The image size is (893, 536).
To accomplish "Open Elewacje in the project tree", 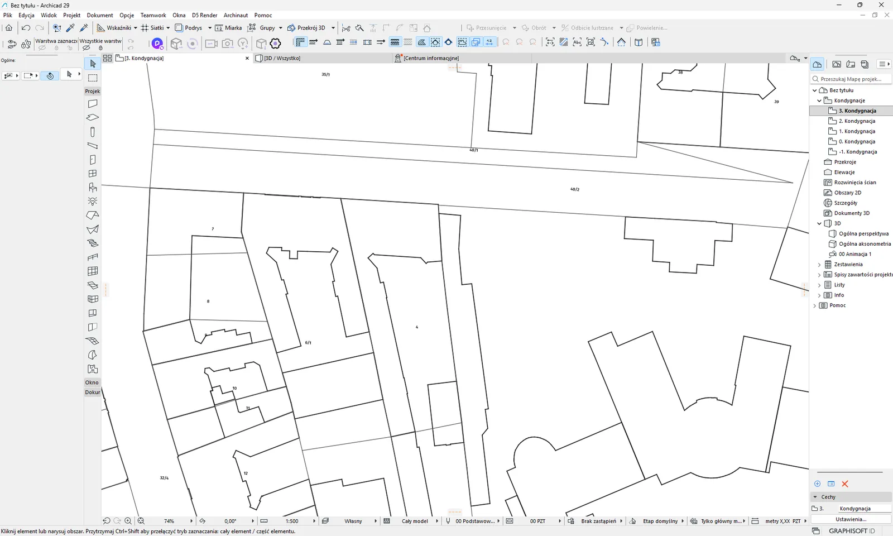I will click(x=844, y=173).
